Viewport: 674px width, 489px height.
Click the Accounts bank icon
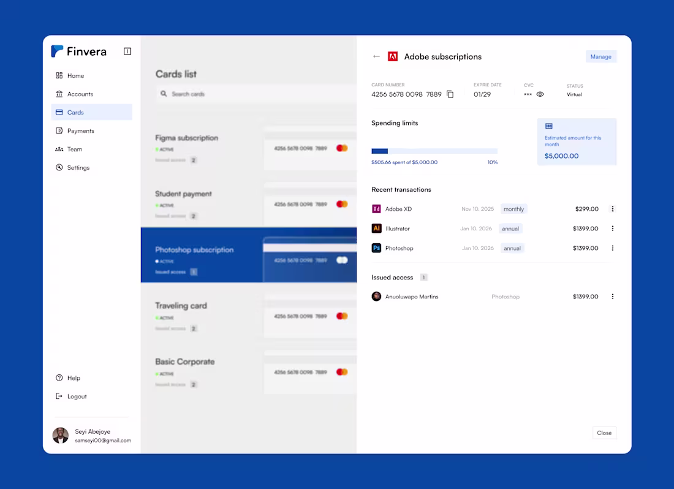click(59, 94)
